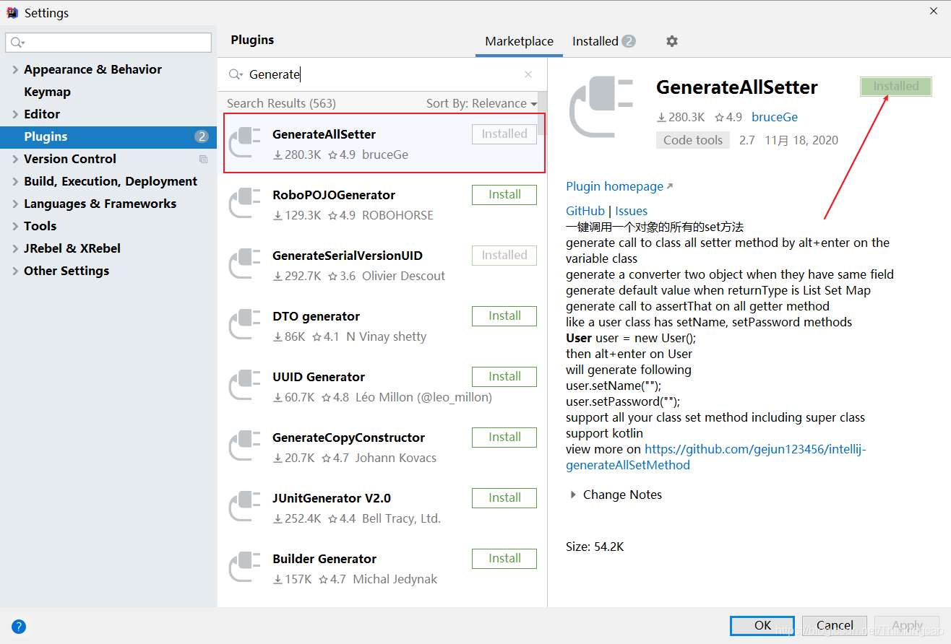
Task: Click the UUID Generator plugin icon
Action: pyautogui.click(x=244, y=386)
